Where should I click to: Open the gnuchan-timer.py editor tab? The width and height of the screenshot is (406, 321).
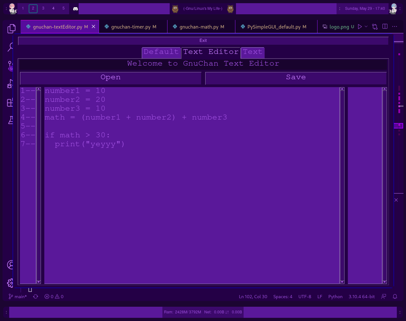coord(133,27)
